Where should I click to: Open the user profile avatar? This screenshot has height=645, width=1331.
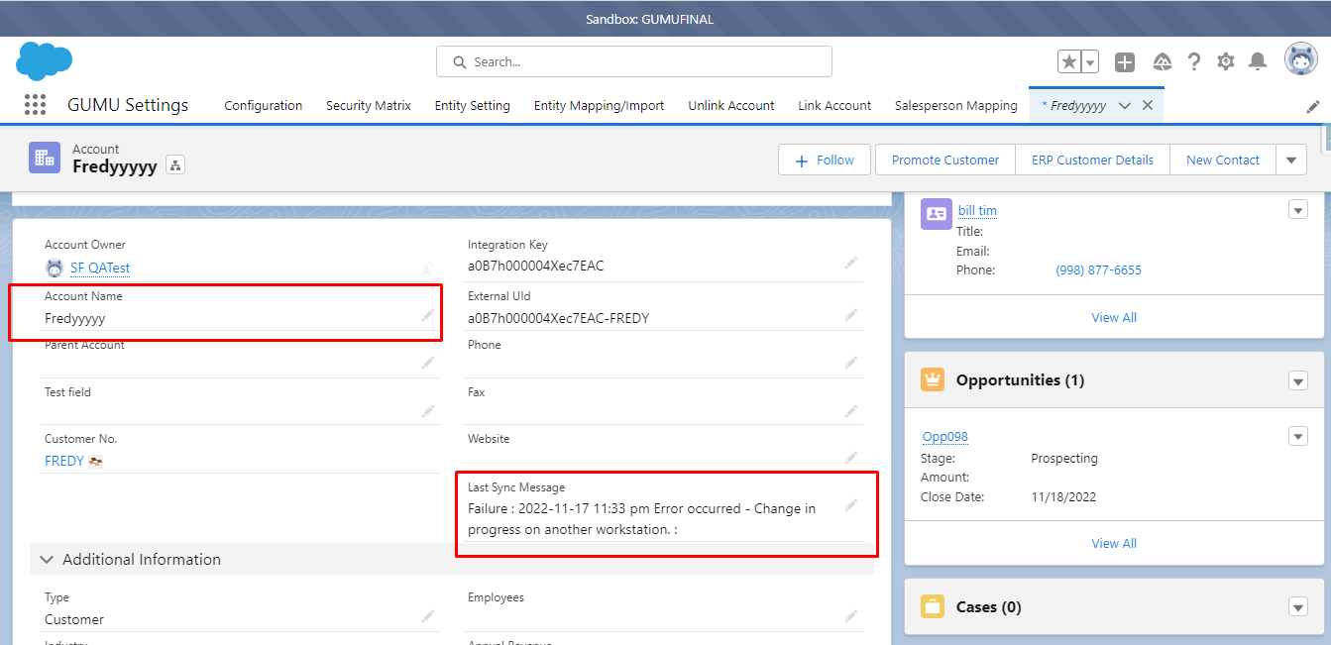click(x=1301, y=59)
